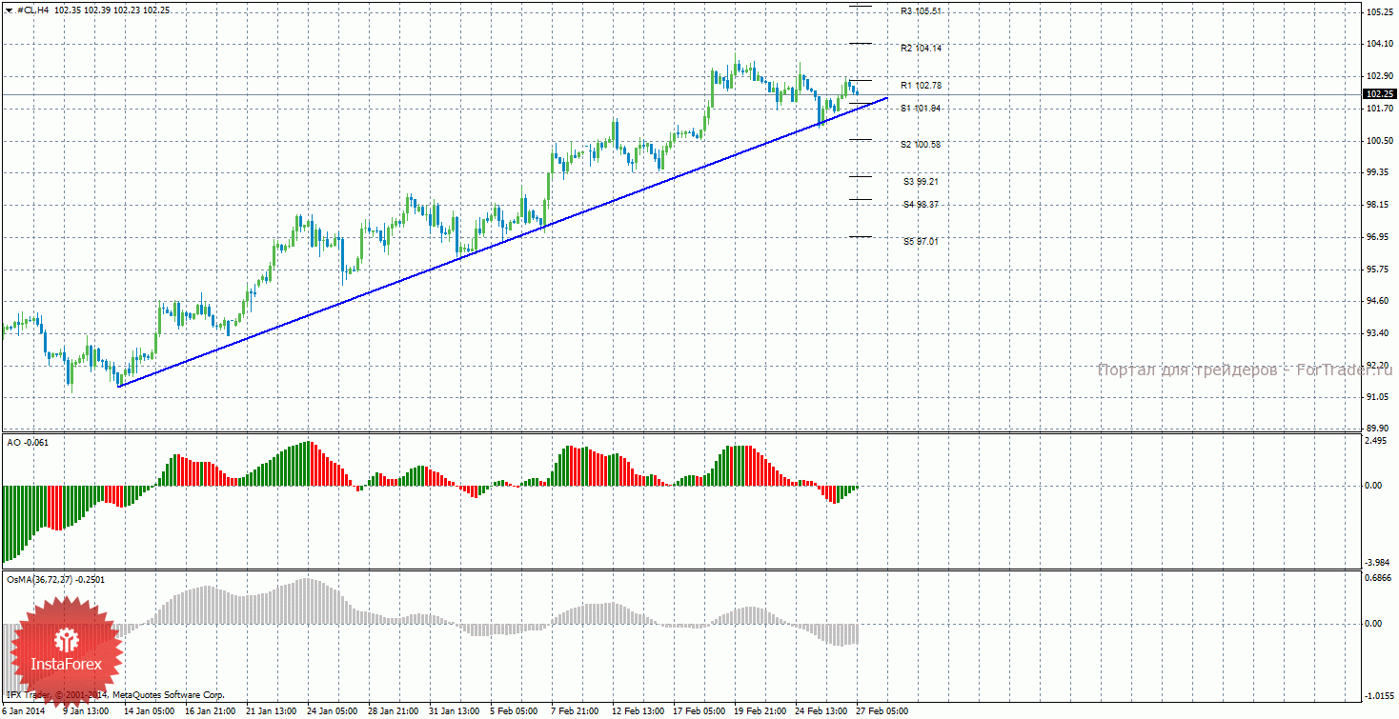Select the R3 105.51 resistance level label
The image size is (1399, 719).
pyautogui.click(x=921, y=11)
